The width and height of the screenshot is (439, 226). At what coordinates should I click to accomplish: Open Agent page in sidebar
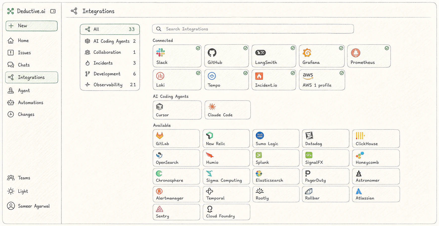31,91
